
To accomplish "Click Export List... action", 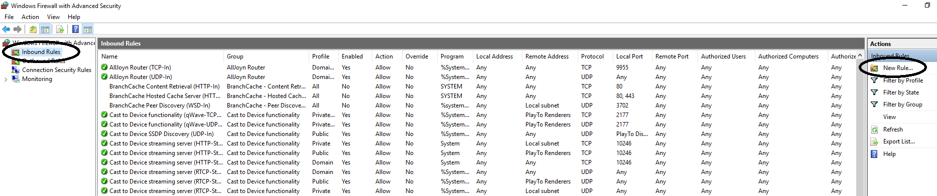I will pos(899,141).
